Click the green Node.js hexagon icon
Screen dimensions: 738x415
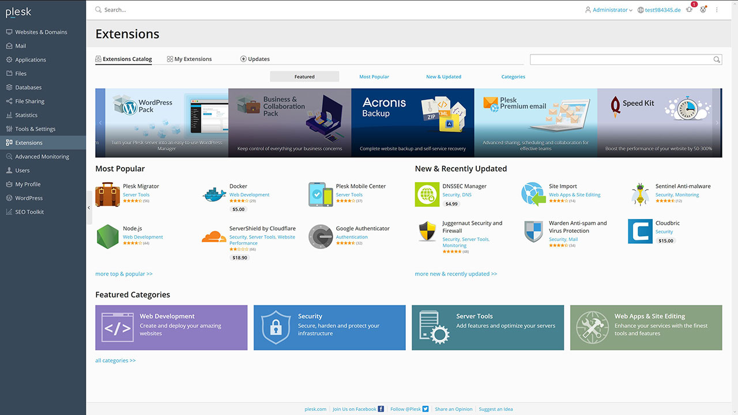coord(108,237)
